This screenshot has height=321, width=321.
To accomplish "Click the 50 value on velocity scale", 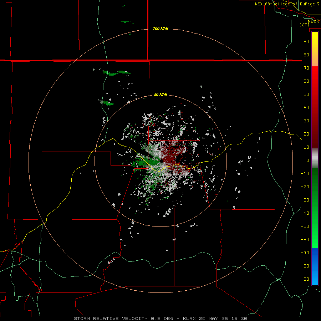I will (306, 95).
